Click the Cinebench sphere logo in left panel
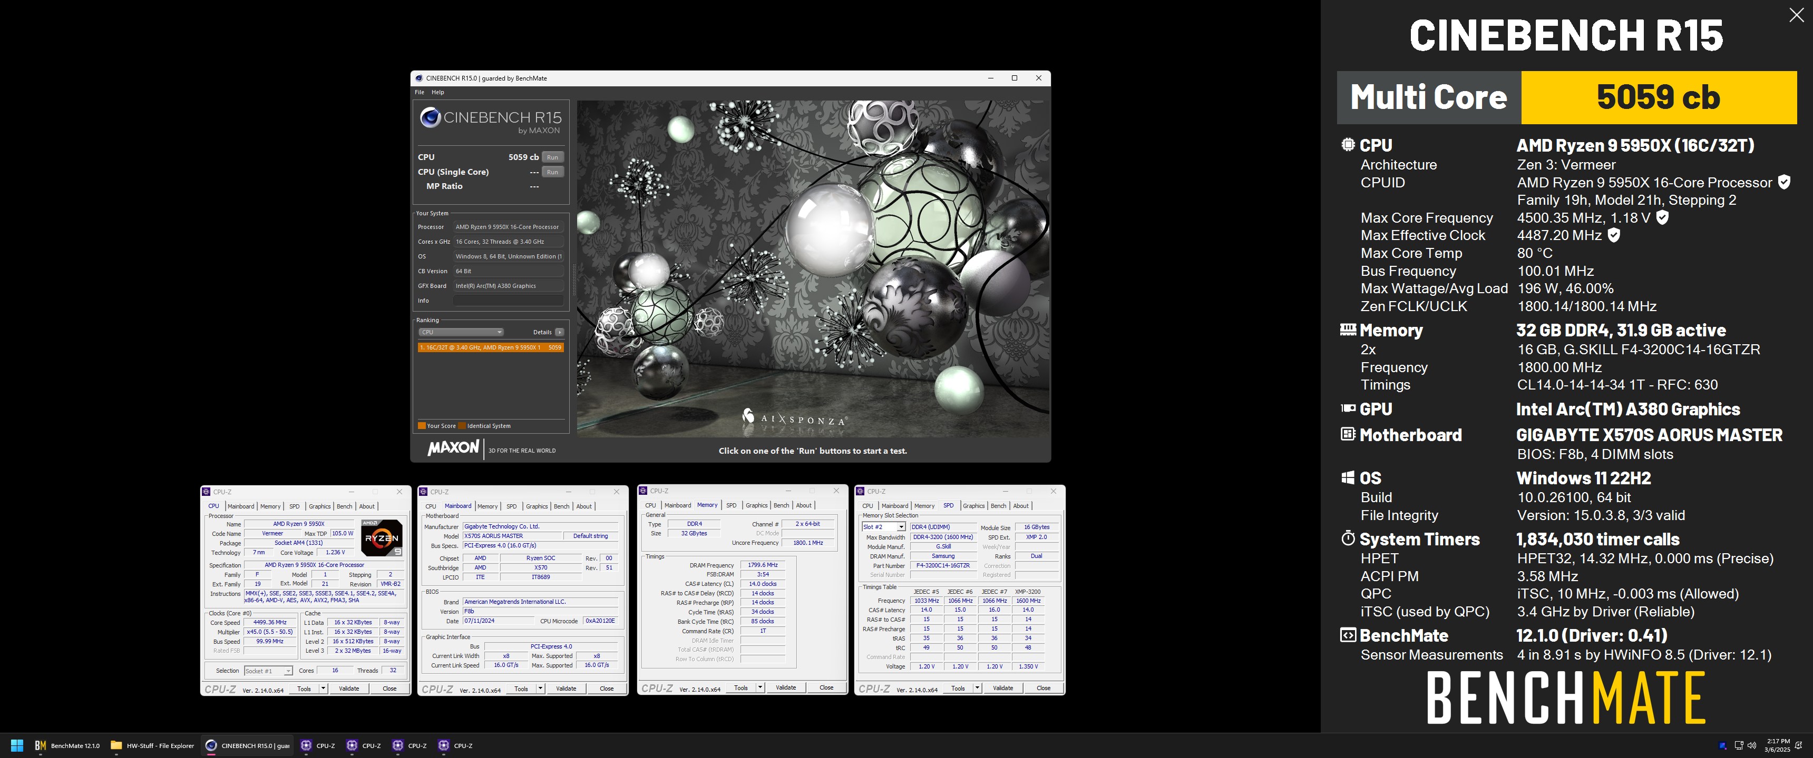1813x758 pixels. pos(430,117)
